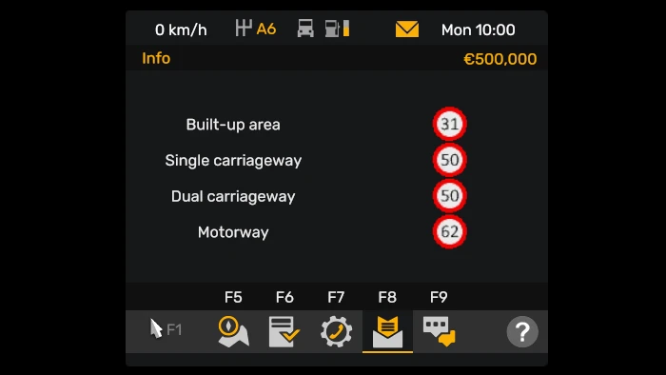The image size is (666, 375).
Task: Click the Built-up area 31 speed sign
Action: (x=450, y=124)
